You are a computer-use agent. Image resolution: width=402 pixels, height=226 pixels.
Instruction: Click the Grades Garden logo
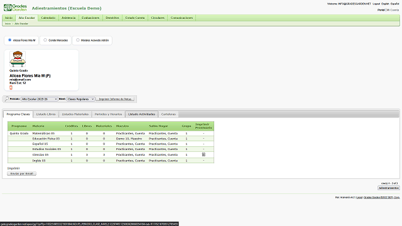pos(15,8)
